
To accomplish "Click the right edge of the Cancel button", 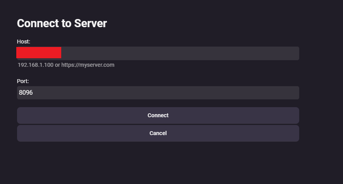I will pos(295,133).
